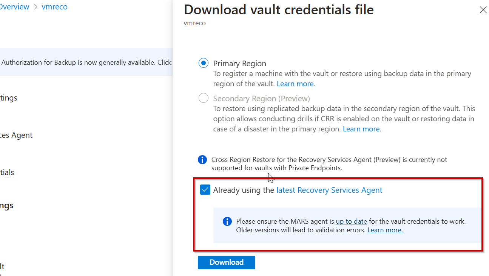Viewport: 489px width, 276px height.
Task: Select the Primary Region radio button
Action: pyautogui.click(x=204, y=63)
